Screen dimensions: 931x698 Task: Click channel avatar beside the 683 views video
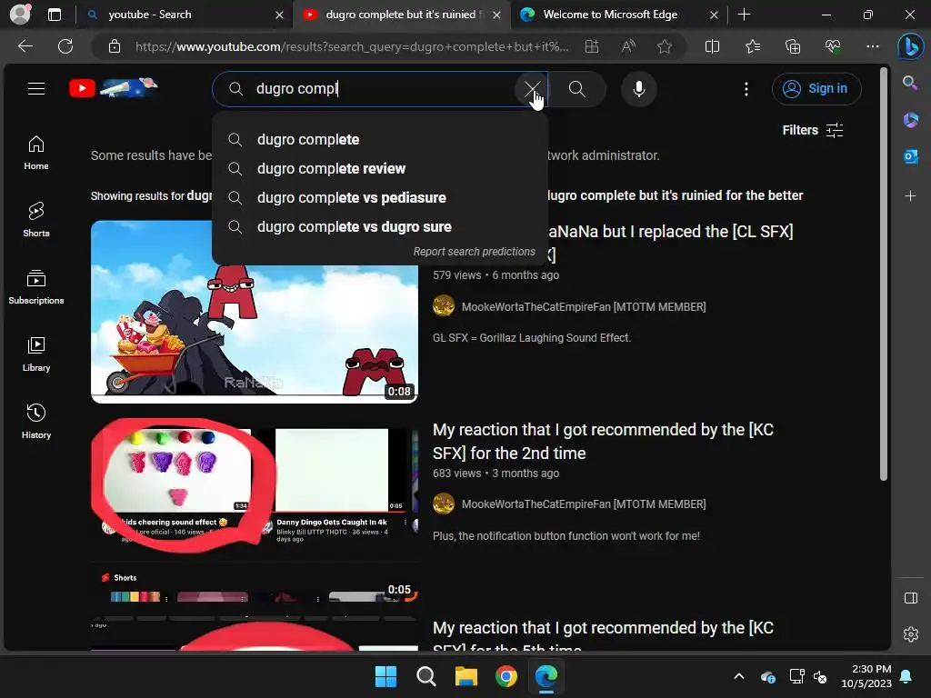click(x=444, y=504)
